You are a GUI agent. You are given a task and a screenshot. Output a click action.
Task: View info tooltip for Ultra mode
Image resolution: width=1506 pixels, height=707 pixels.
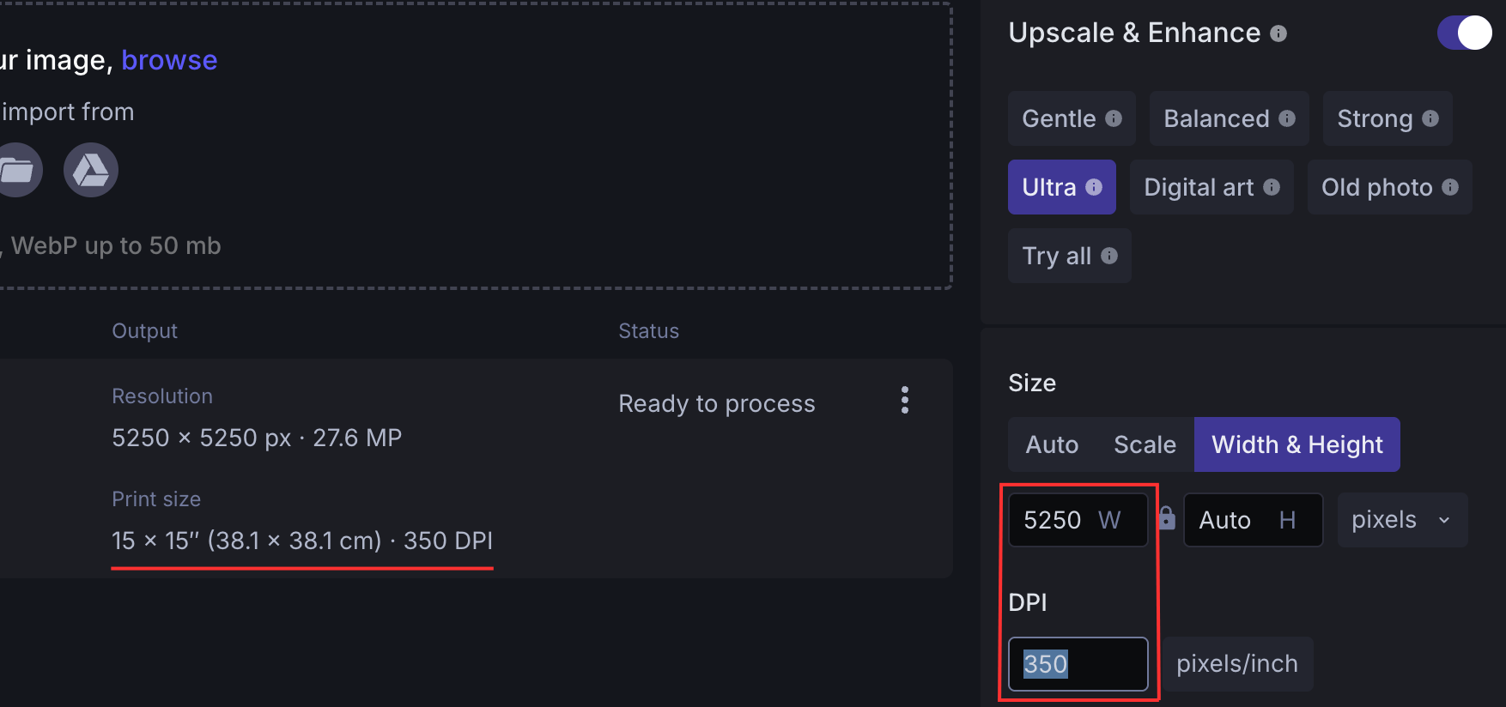click(x=1094, y=187)
